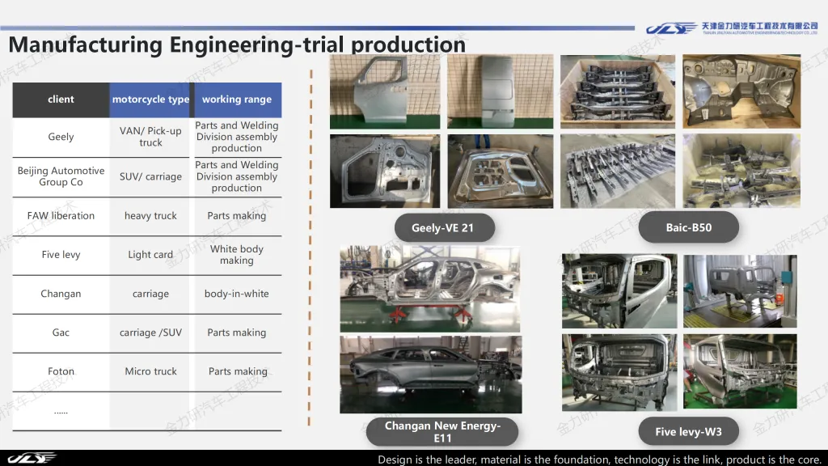This screenshot has width=828, height=466.
Task: Select the 'Micro truck' table cell
Action: point(150,371)
